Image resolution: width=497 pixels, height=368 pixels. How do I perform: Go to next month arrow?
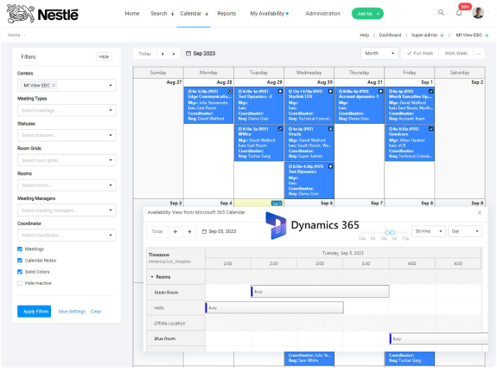click(x=174, y=54)
